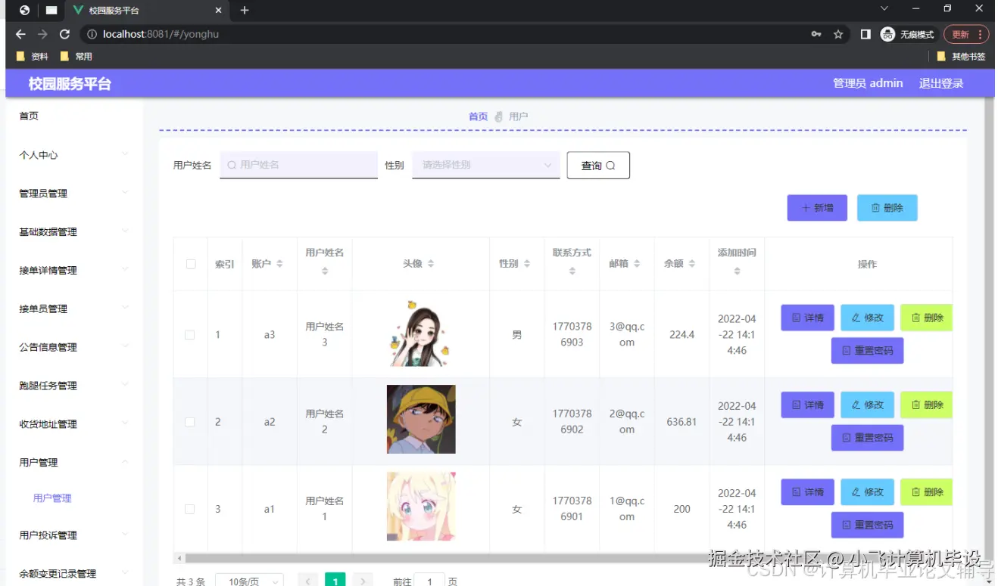Open the 性别 select dropdown
The height and width of the screenshot is (586, 998).
pos(486,165)
